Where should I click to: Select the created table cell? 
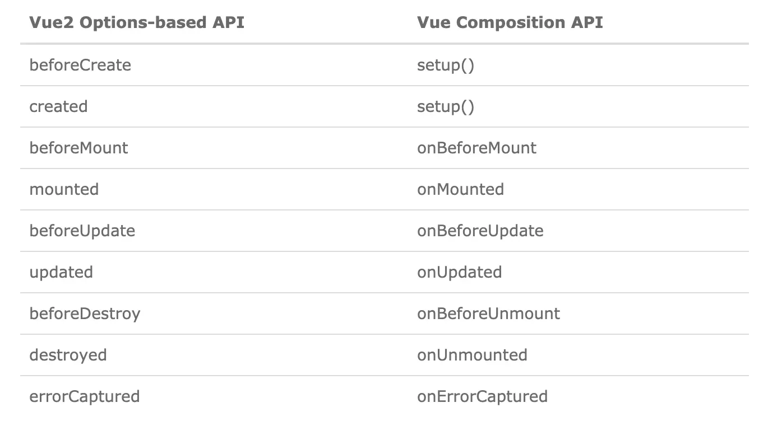[58, 106]
